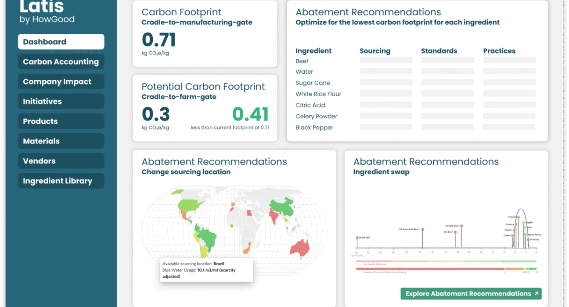
Task: Open the Ingredient Library page
Action: point(61,181)
